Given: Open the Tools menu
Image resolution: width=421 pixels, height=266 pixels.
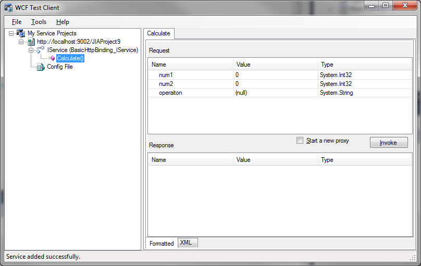Looking at the screenshot, I should (39, 22).
